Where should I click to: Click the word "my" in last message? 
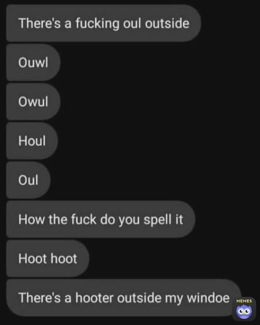[x=174, y=298]
